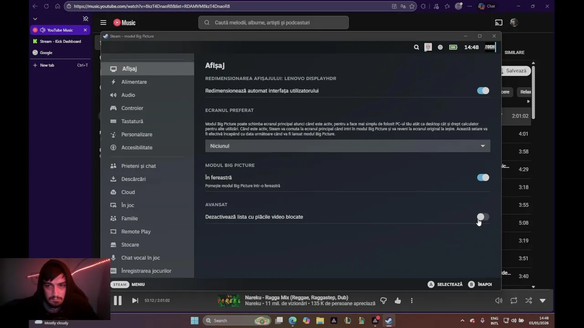Image resolution: width=584 pixels, height=328 pixels.
Task: Open the globe web browser icon in Steam
Action: (440, 47)
